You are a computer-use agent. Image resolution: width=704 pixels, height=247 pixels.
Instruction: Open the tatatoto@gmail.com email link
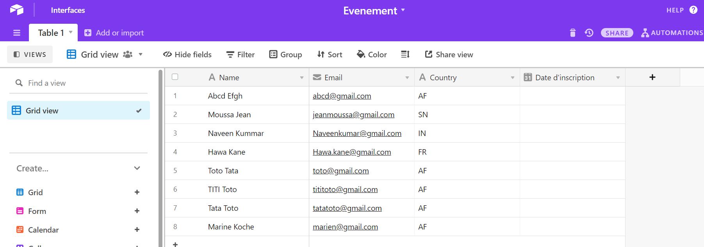347,208
